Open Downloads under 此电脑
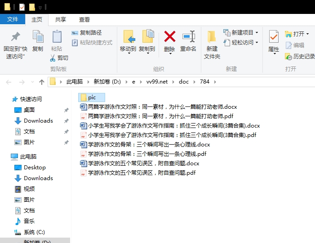 click(34, 178)
